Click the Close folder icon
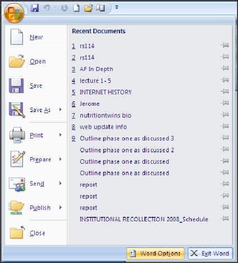The width and height of the screenshot is (238, 263). pyautogui.click(x=17, y=232)
